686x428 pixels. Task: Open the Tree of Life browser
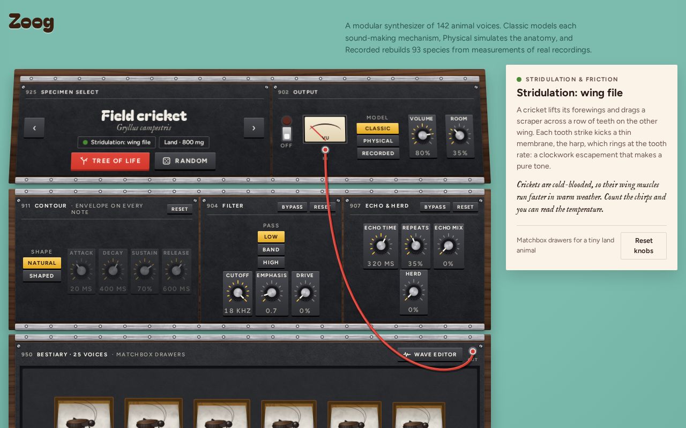click(110, 161)
